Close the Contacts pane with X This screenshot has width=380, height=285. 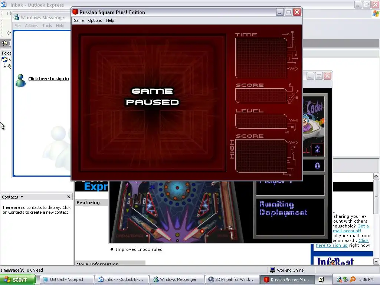[69, 197]
